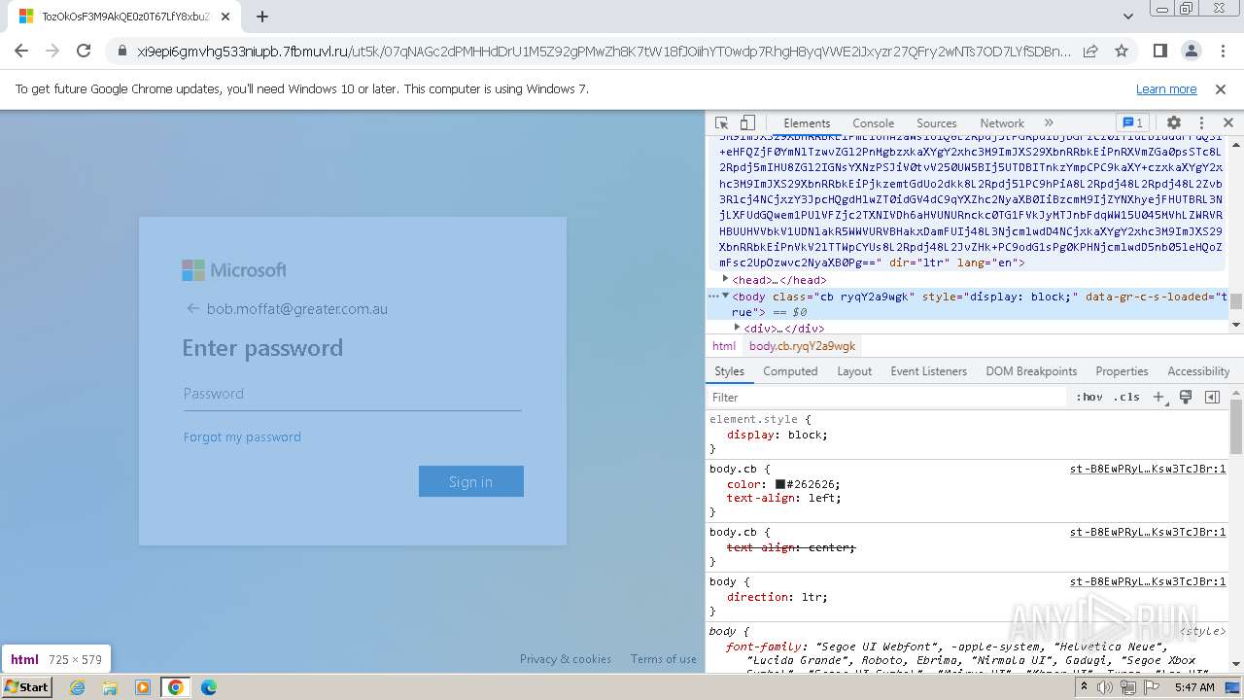Open the Windows Start menu
Screen dimensions: 1244x700
click(x=26, y=686)
